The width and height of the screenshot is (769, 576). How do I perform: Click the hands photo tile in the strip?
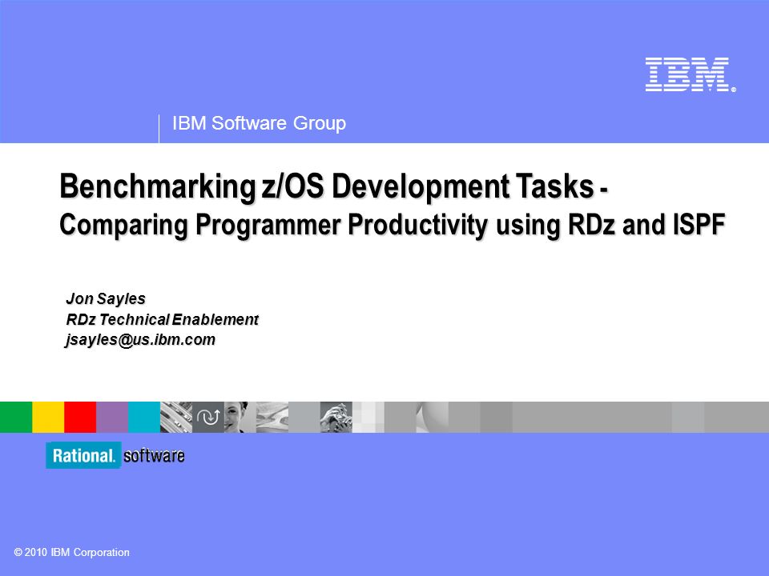coord(336,417)
